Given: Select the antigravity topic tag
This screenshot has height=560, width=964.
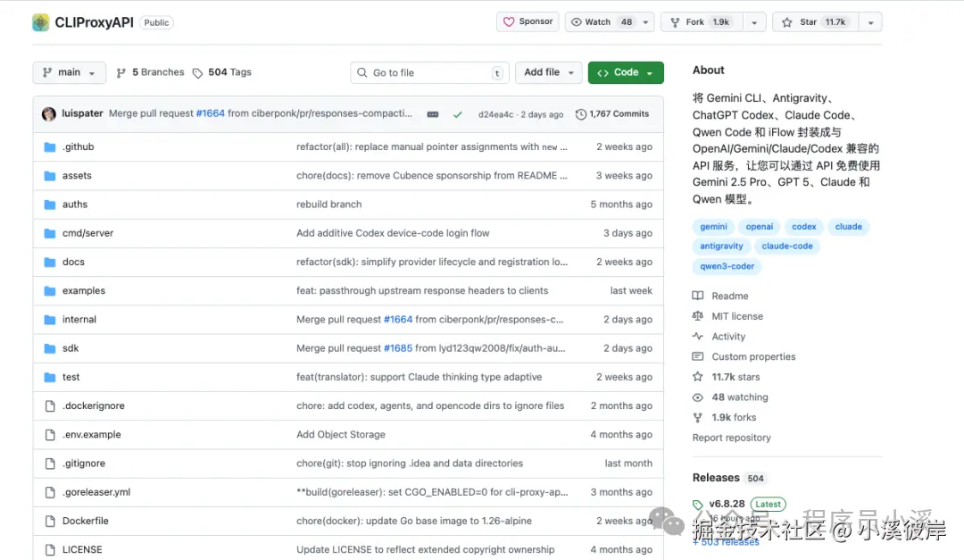Looking at the screenshot, I should coord(721,247).
